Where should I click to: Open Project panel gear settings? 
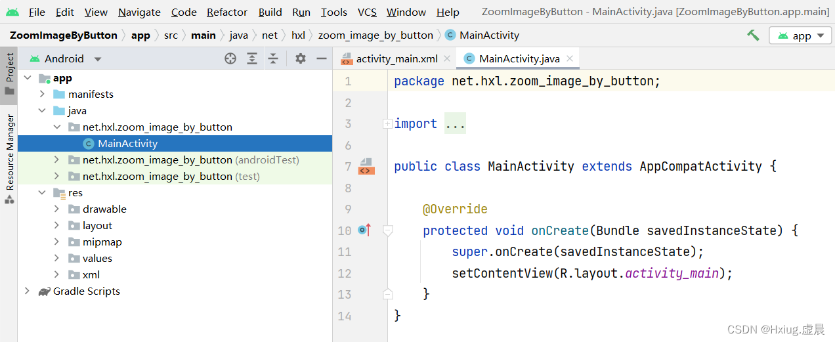coord(301,58)
